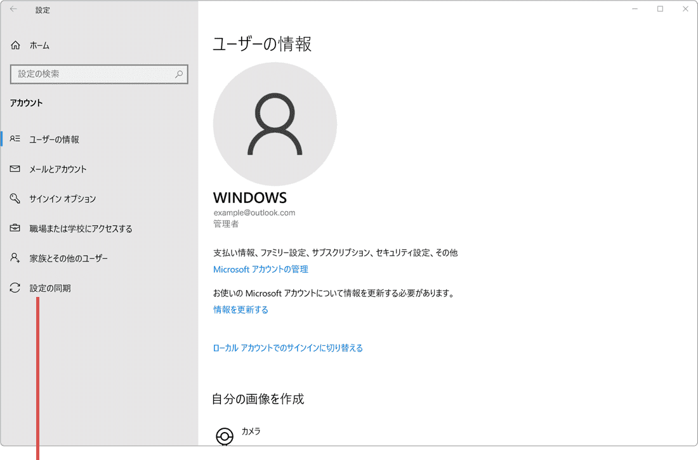Click 情報を更新する link
Screen dimensions: 698x460
coord(240,310)
